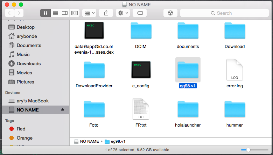The height and width of the screenshot is (155, 273).
Task: Click the NO NAME window title icon
Action: point(125,5)
